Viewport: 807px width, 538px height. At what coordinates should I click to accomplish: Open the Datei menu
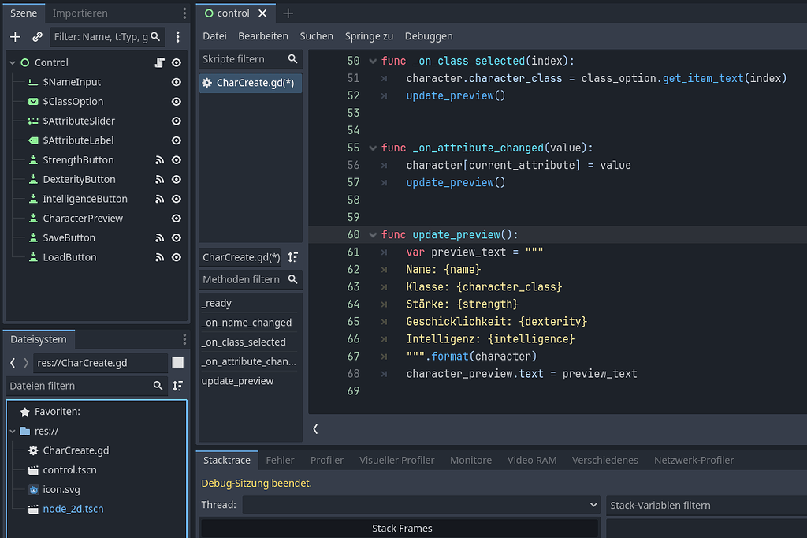(214, 36)
